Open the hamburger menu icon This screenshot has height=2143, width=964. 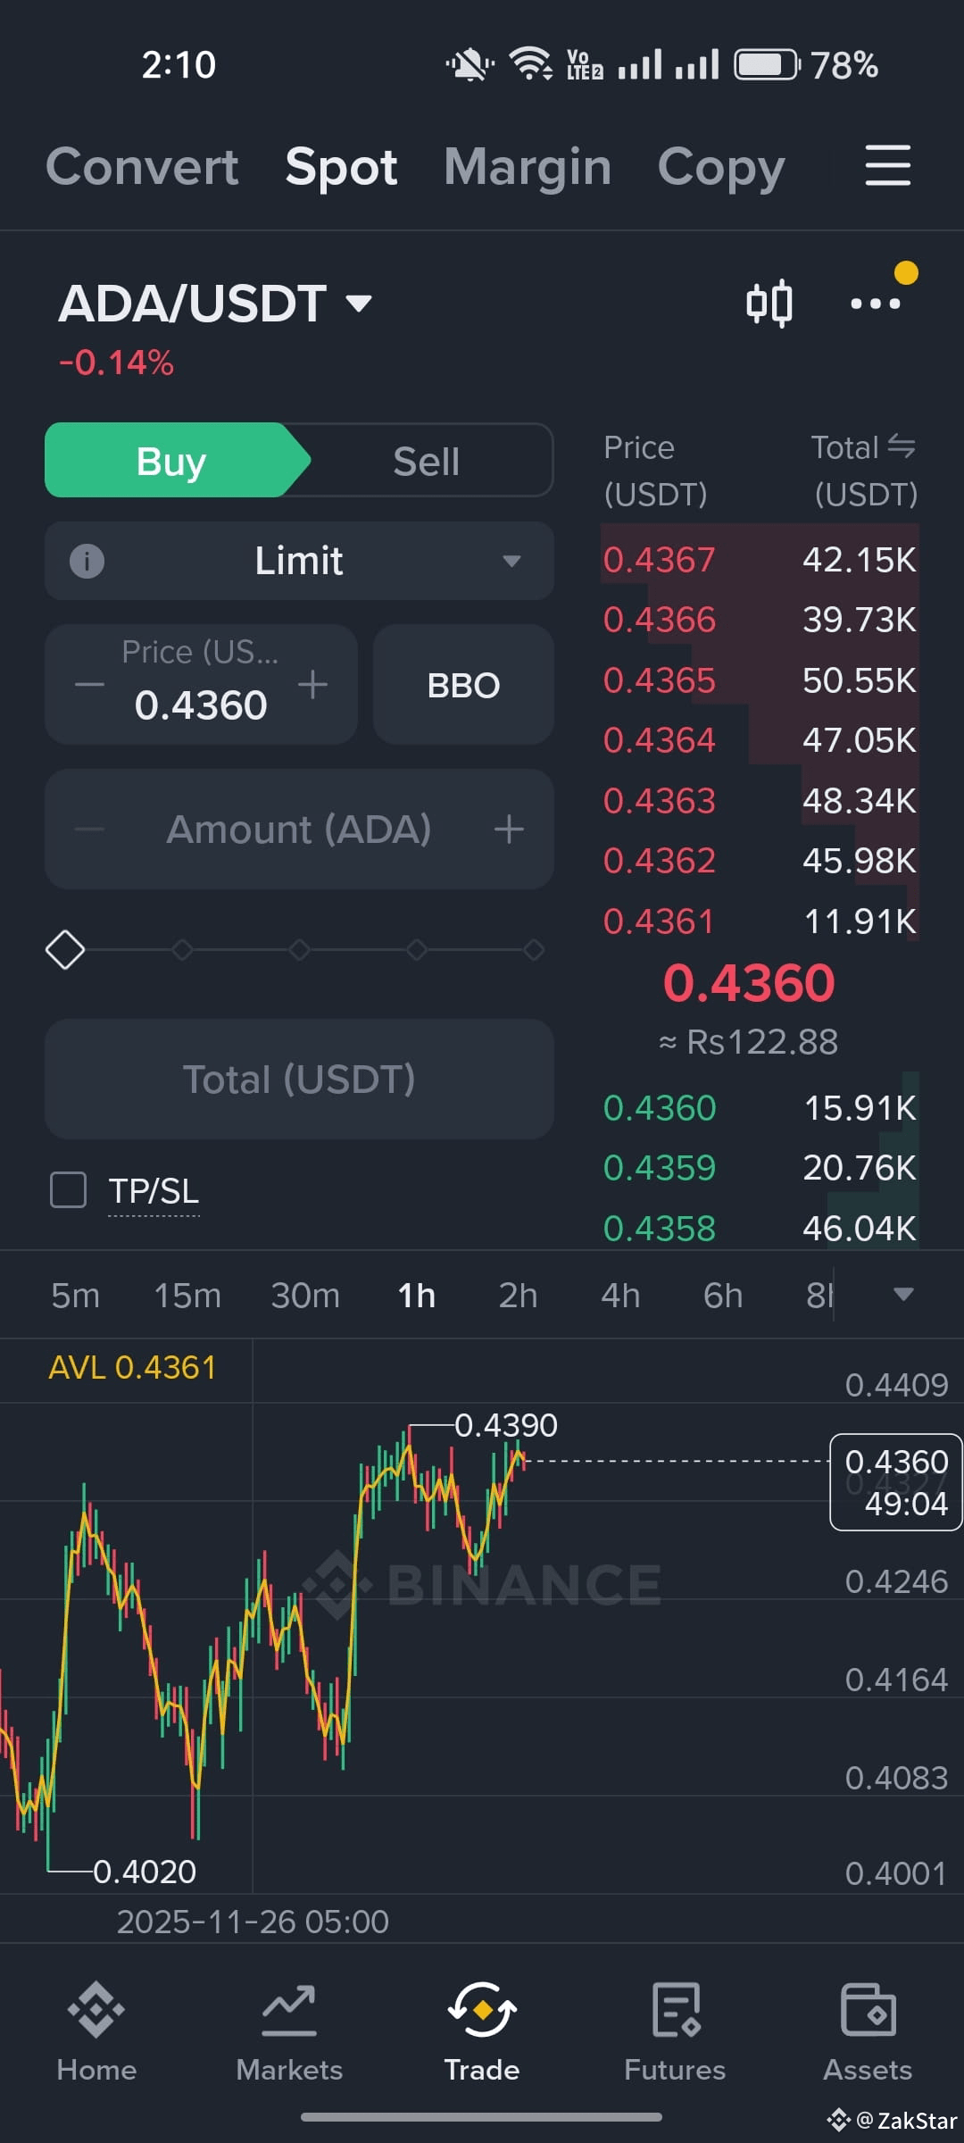887,166
